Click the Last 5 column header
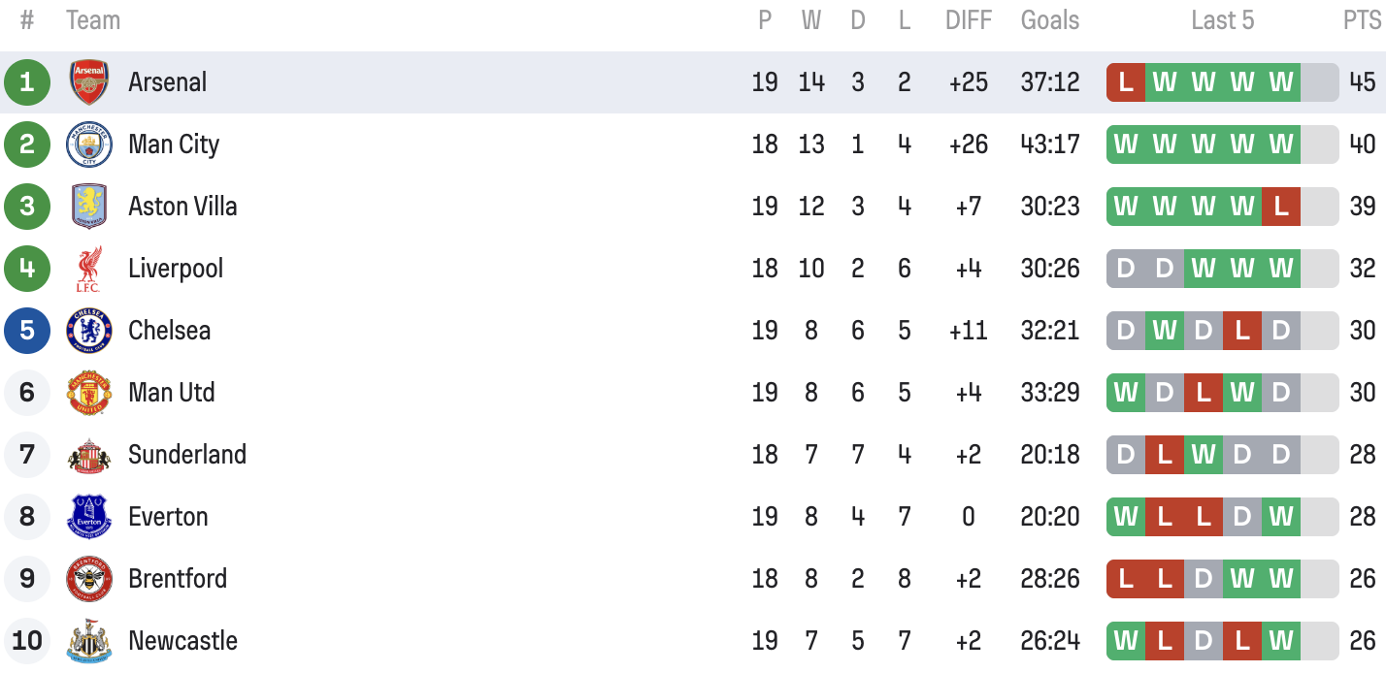Screen dimensions: 1386x673 pyautogui.click(x=1223, y=20)
